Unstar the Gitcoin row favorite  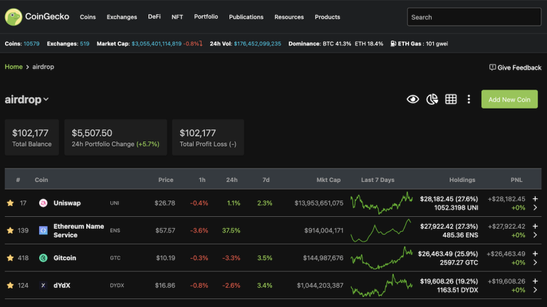click(11, 258)
